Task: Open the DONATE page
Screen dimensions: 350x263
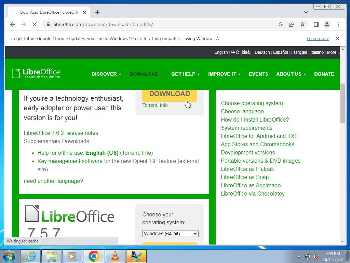Action: click(x=324, y=74)
